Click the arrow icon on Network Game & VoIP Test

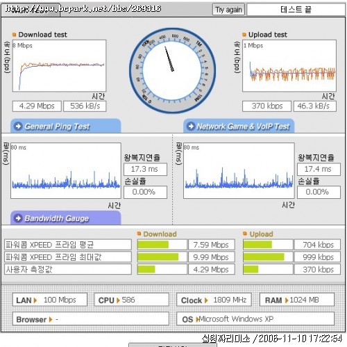(191, 127)
